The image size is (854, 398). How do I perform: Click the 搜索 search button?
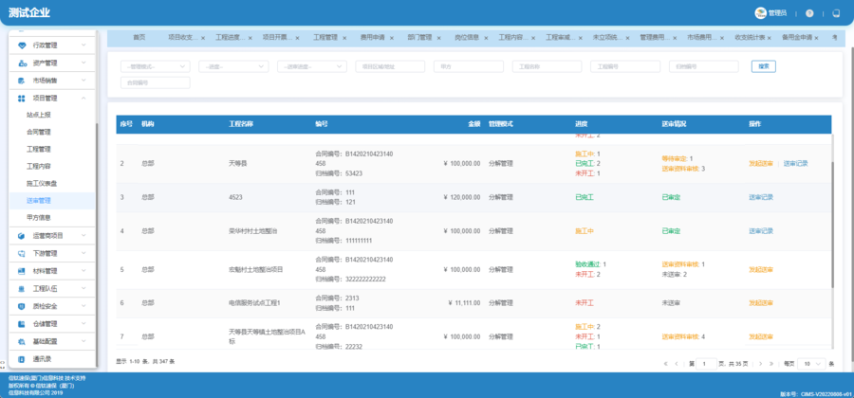point(764,66)
